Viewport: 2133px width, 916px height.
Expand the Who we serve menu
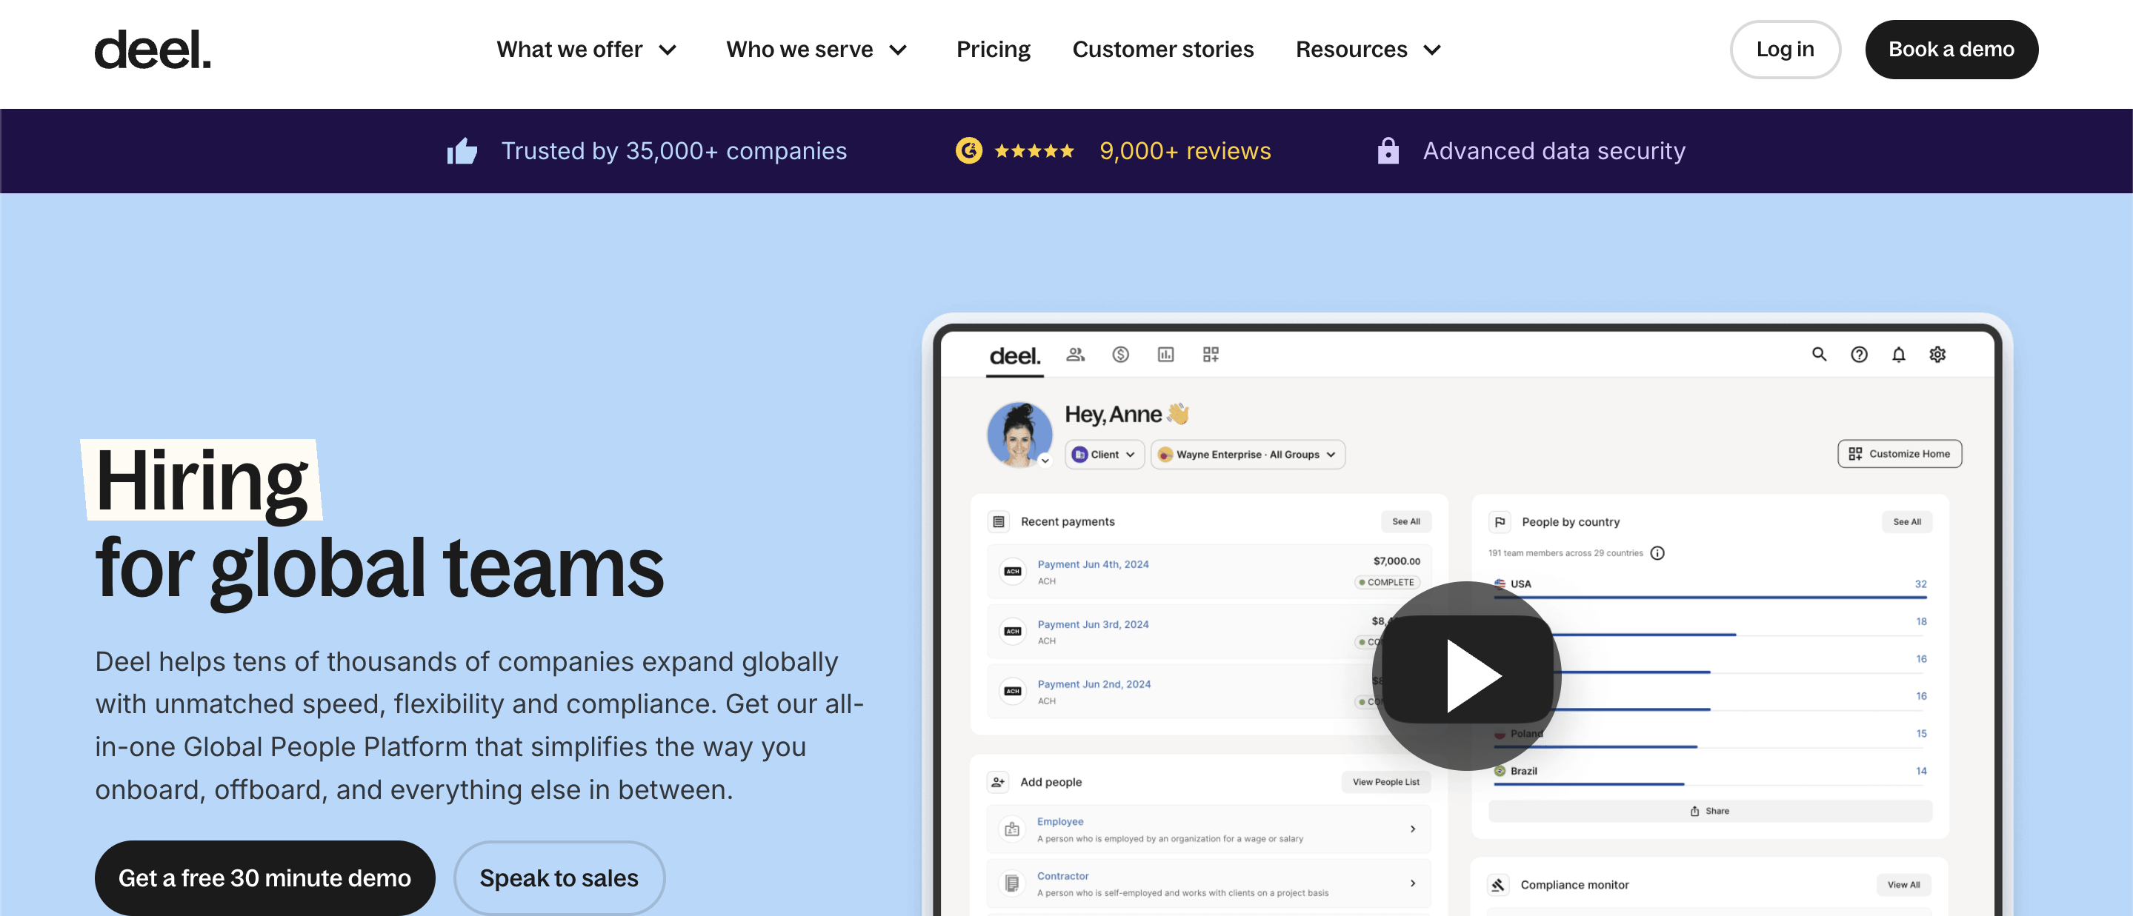pyautogui.click(x=816, y=50)
